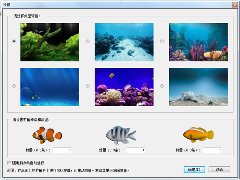Select radio button beside rocky sandy seabed background

tap(88, 41)
